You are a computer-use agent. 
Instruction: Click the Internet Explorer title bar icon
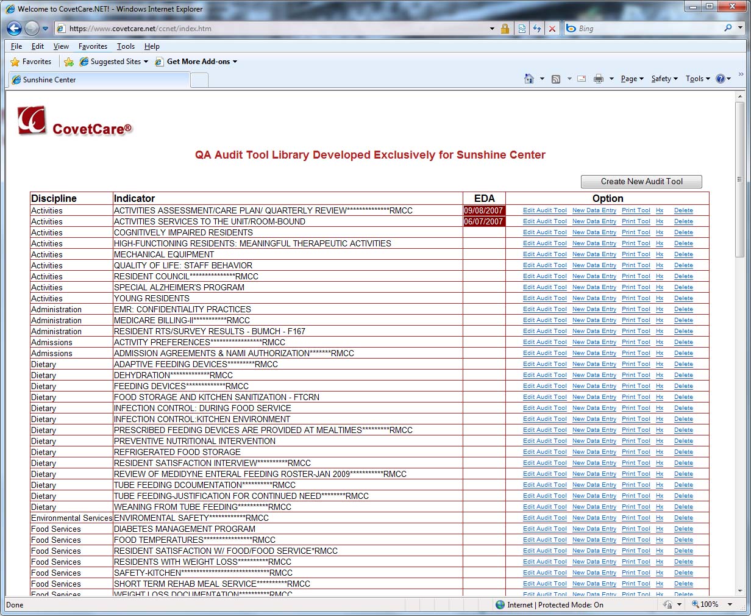pyautogui.click(x=10, y=9)
